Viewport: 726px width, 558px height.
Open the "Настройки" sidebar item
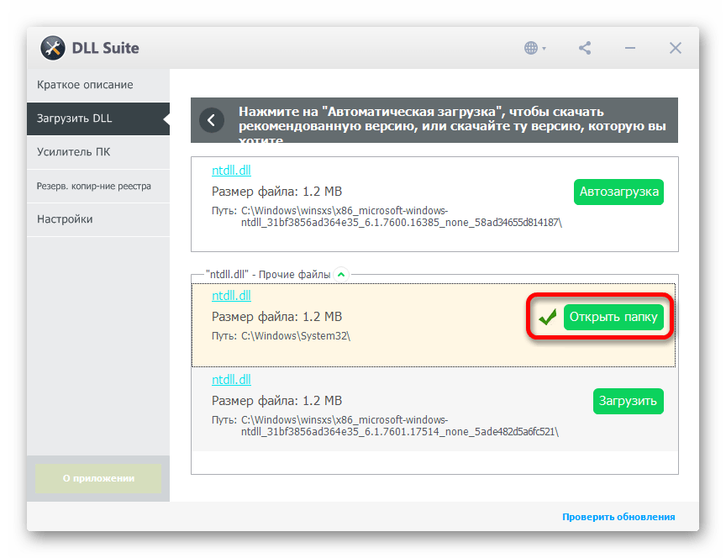click(65, 219)
